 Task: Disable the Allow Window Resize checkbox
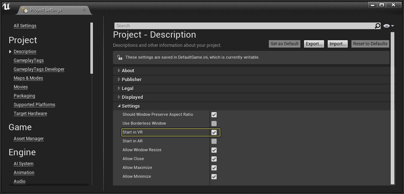coord(214,150)
